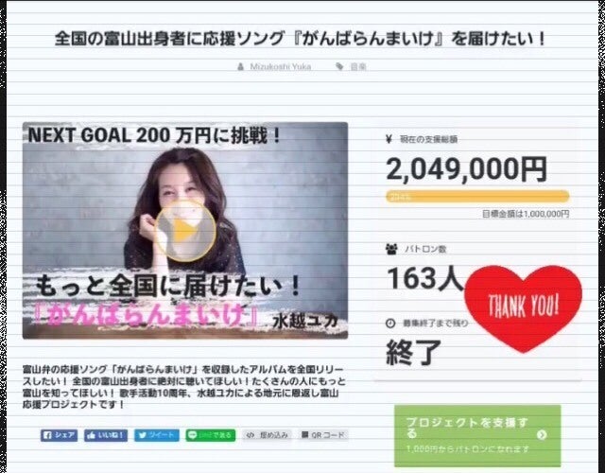605x473 pixels.
Task: Click the arrow on the support button
Action: (x=542, y=435)
